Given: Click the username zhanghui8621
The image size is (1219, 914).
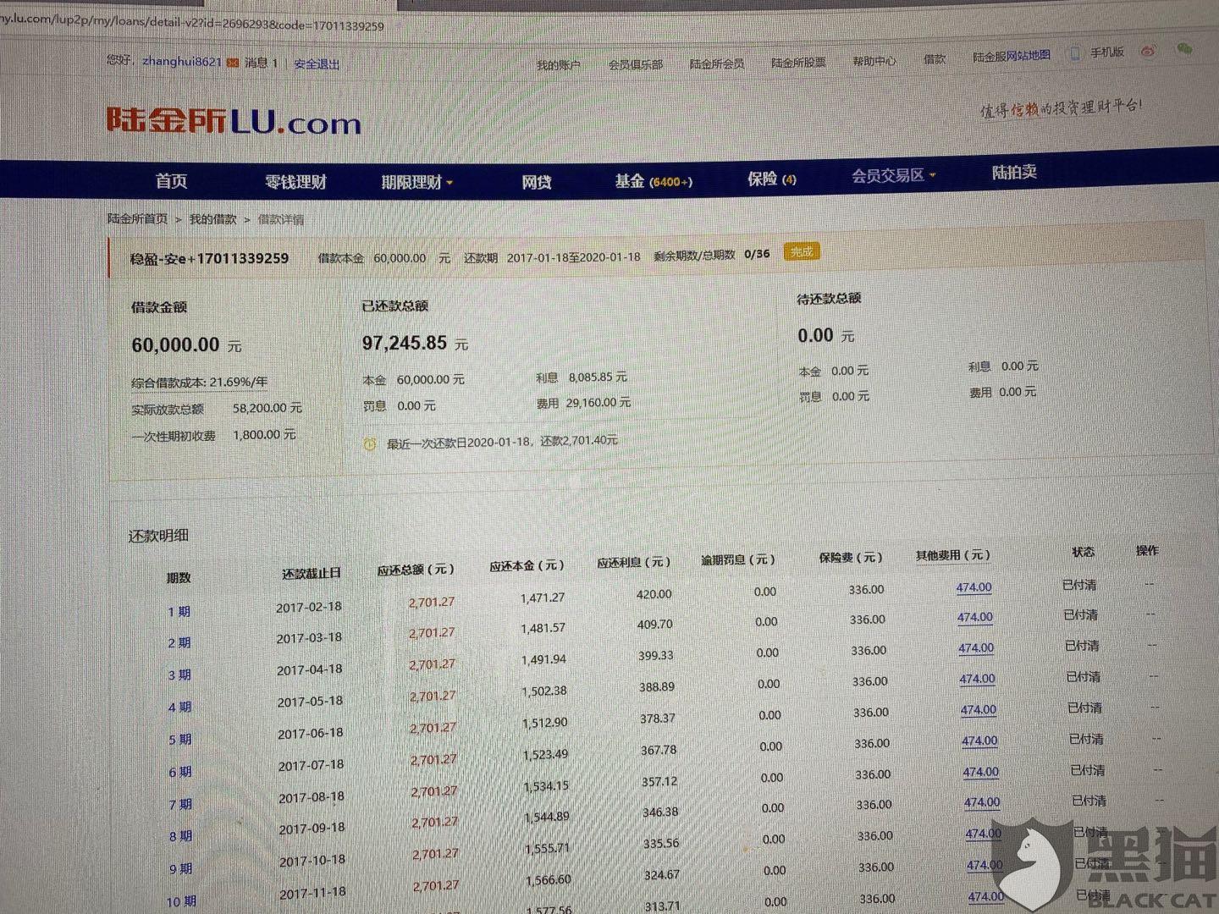Looking at the screenshot, I should tap(182, 61).
